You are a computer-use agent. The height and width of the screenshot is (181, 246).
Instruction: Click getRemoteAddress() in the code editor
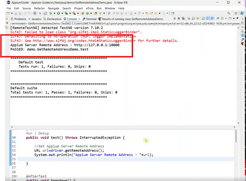click(84, 150)
